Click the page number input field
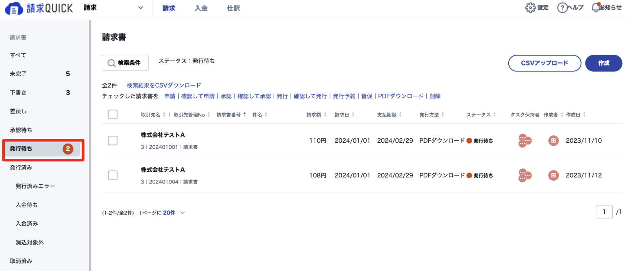 pyautogui.click(x=604, y=212)
